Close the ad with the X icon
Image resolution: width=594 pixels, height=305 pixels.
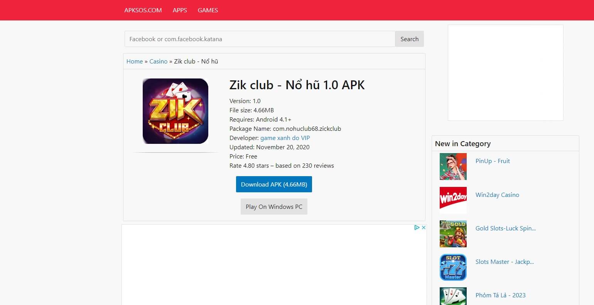(423, 227)
